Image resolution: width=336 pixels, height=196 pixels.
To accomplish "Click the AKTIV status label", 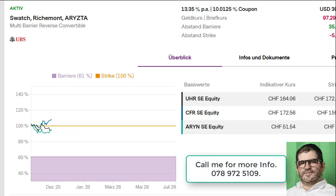I will (16, 8).
